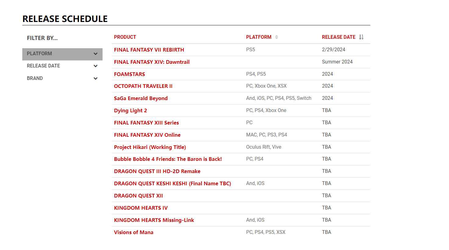Select the PRODUCT column header
449x250 pixels.
point(125,37)
